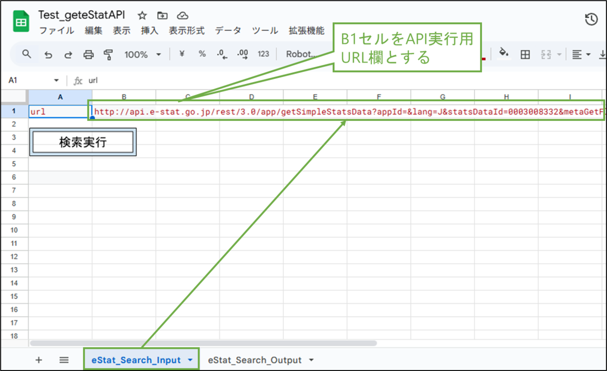The width and height of the screenshot is (607, 371).
Task: Open eStat_Search_Output sheet tab menu arrow
Action: [x=311, y=360]
